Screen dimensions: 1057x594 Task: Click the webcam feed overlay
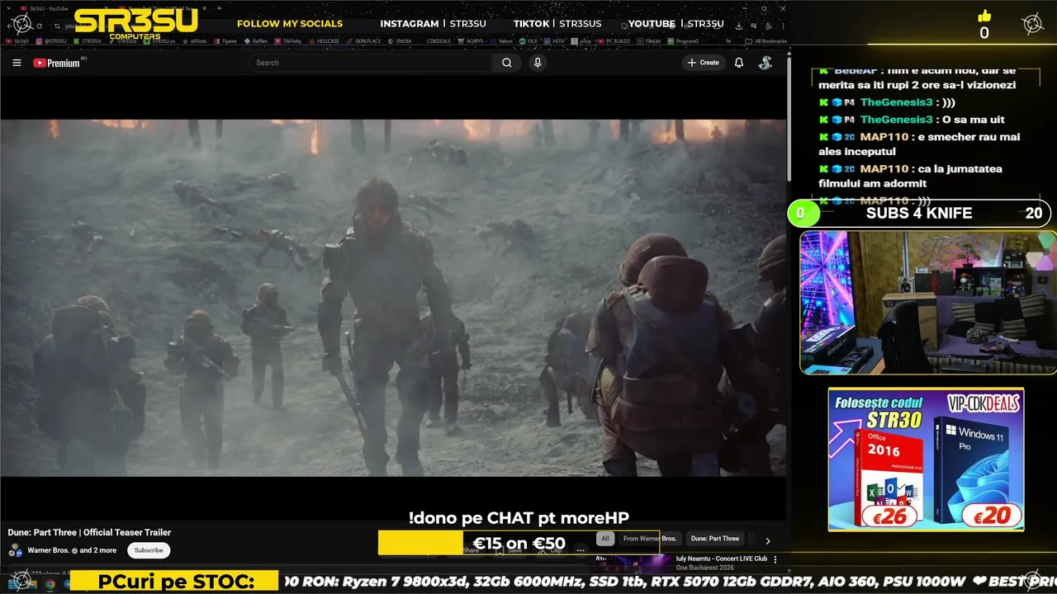coord(928,302)
